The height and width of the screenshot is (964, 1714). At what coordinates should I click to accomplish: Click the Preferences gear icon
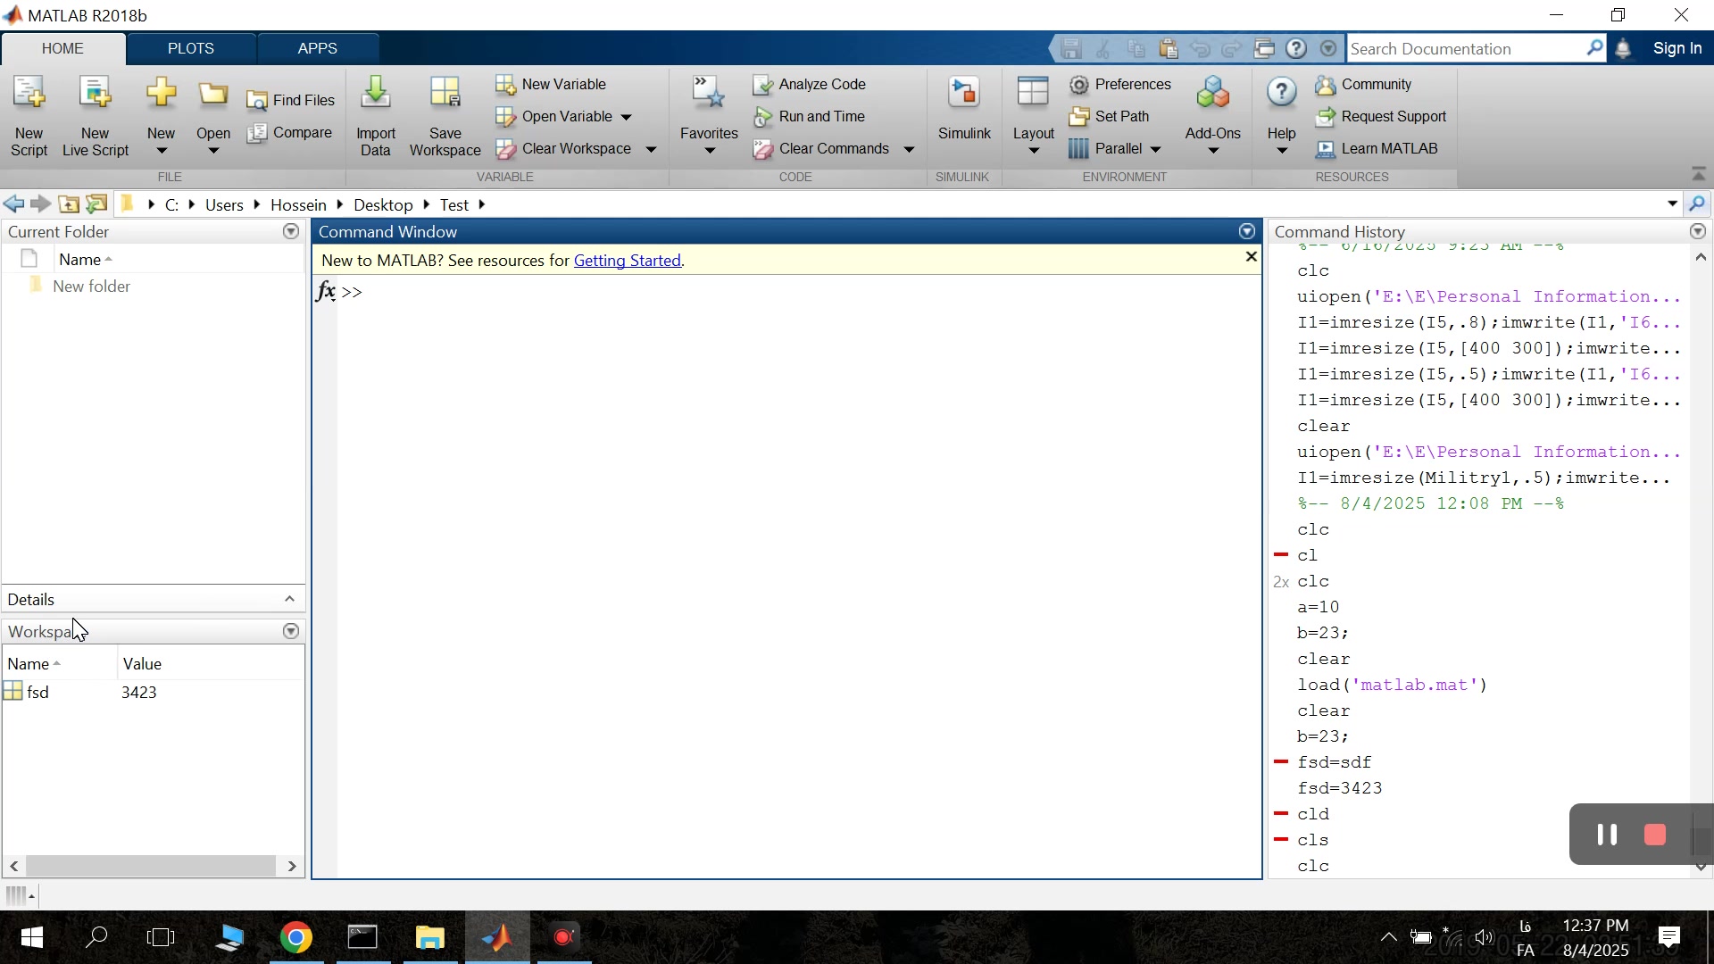pos(1080,85)
